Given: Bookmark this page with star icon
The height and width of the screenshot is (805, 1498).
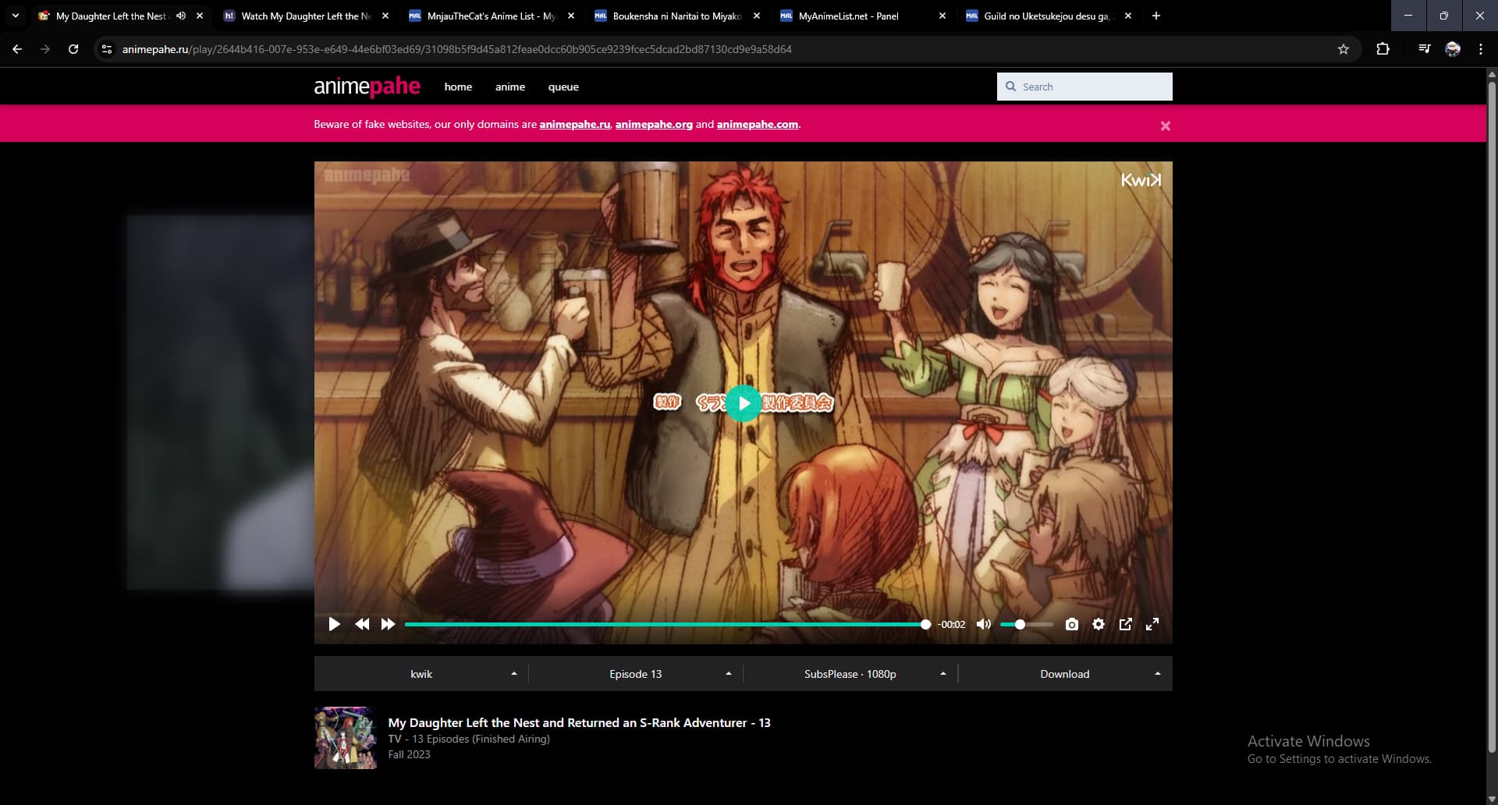Looking at the screenshot, I should 1343,49.
